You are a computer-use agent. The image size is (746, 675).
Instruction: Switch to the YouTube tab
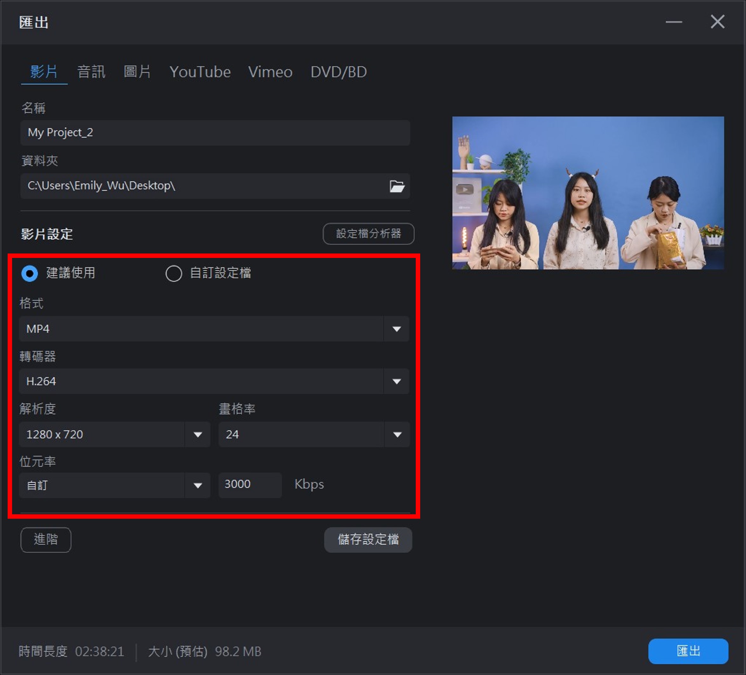[x=200, y=72]
